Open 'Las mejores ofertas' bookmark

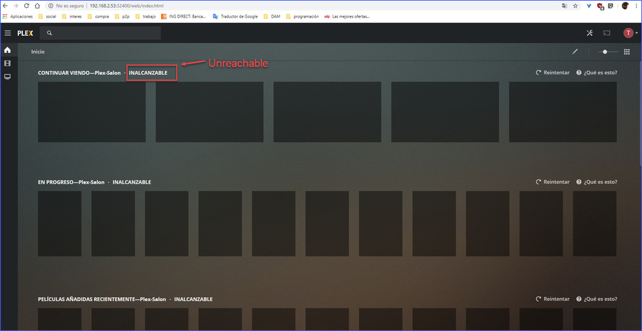pos(347,16)
